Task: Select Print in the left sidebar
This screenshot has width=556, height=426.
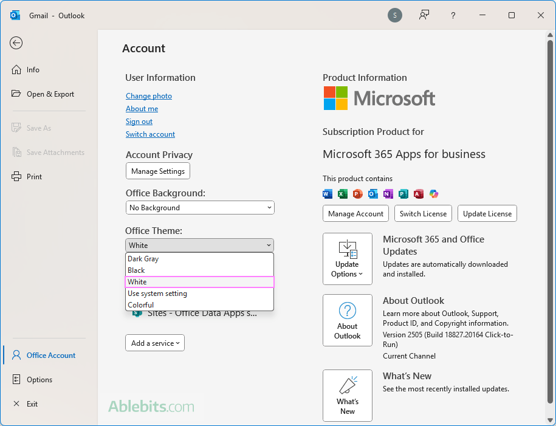Action: point(27,177)
